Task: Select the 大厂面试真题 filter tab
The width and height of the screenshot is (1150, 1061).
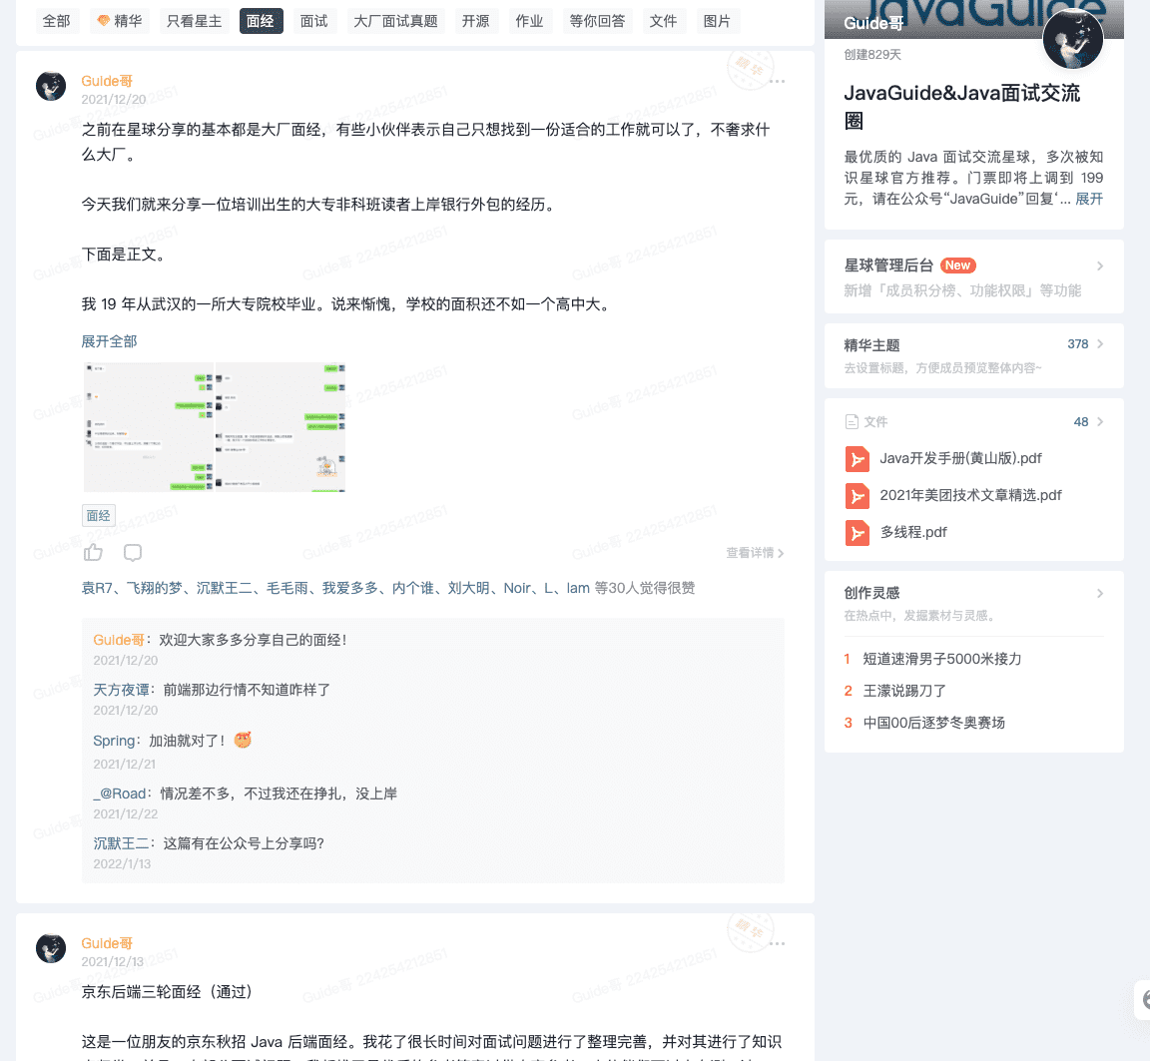Action: (395, 21)
